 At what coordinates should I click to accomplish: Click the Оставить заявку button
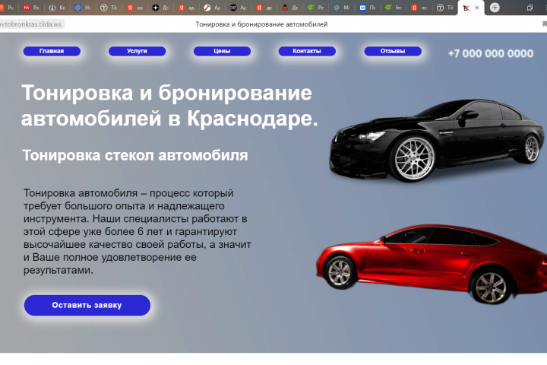[87, 305]
